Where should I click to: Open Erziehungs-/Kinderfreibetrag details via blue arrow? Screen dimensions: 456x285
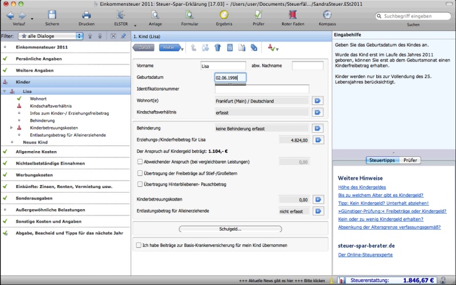(318, 140)
